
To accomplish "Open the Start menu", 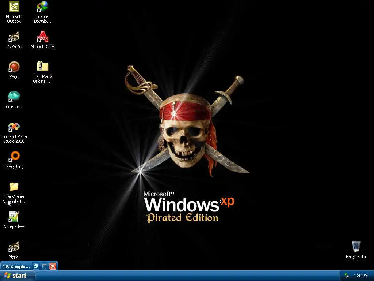I will (x=18, y=276).
